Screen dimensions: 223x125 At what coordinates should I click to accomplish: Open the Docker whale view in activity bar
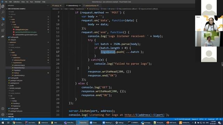tap(3, 36)
